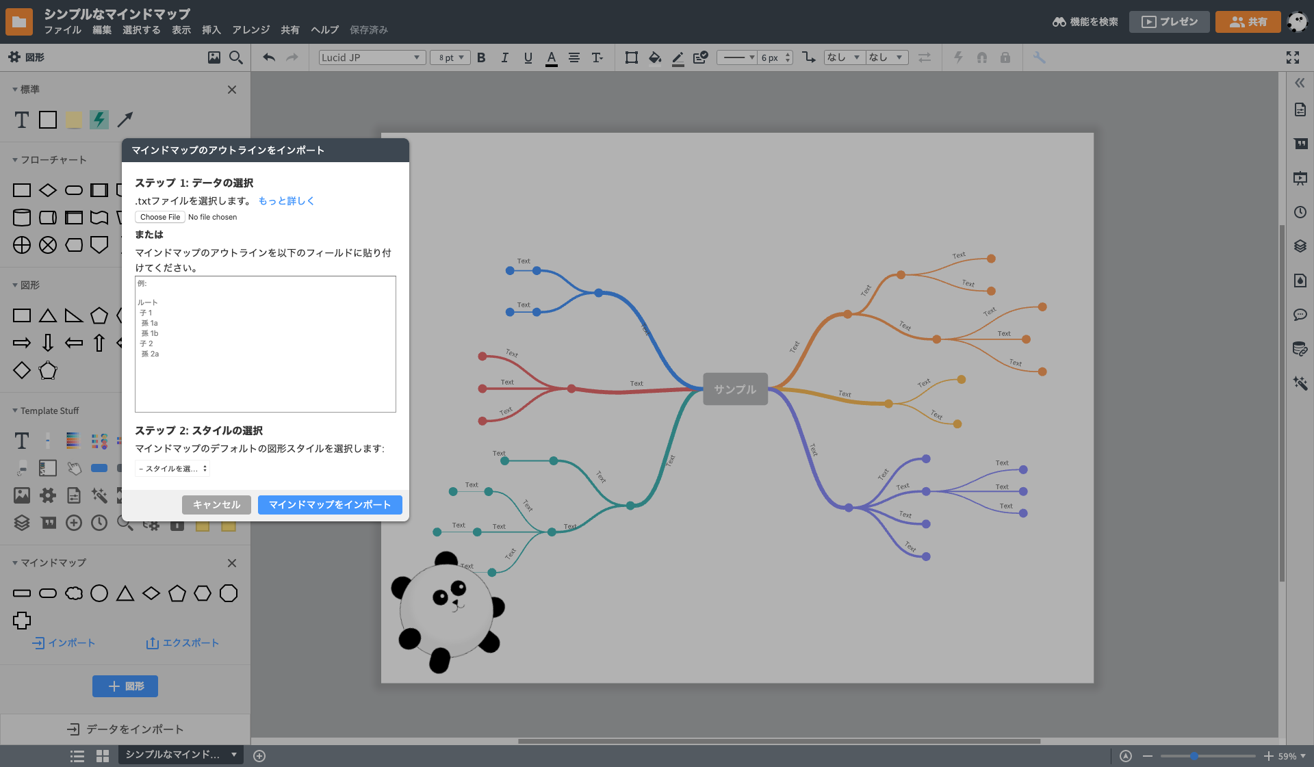This screenshot has width=1314, height=767.
Task: Open the style selection dropdown in dialog
Action: click(x=172, y=469)
